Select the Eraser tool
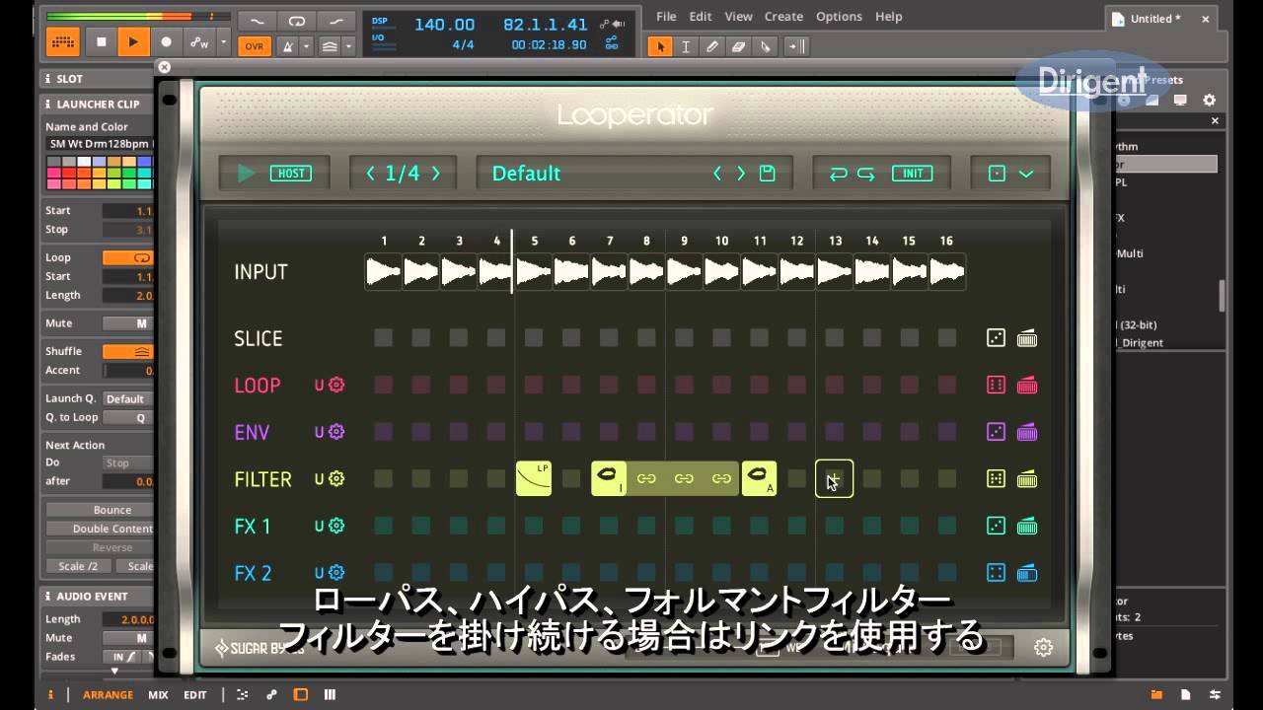This screenshot has width=1263, height=710. [x=739, y=45]
